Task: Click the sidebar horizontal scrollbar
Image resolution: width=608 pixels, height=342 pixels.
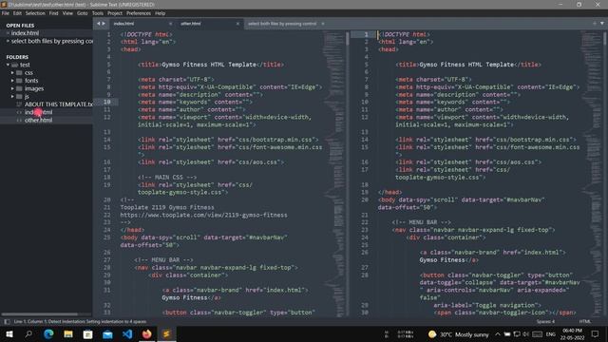Action: [40, 314]
